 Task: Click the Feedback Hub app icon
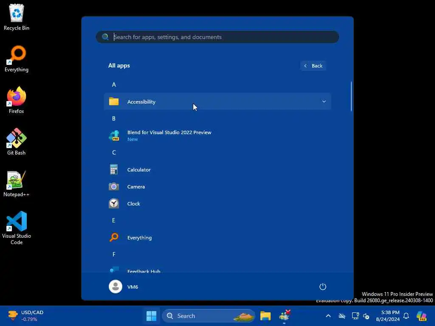[114, 270]
